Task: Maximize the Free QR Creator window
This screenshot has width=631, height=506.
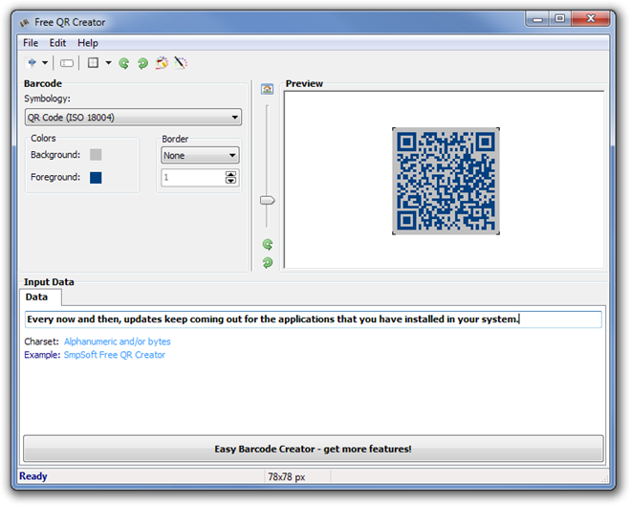Action: 559,19
